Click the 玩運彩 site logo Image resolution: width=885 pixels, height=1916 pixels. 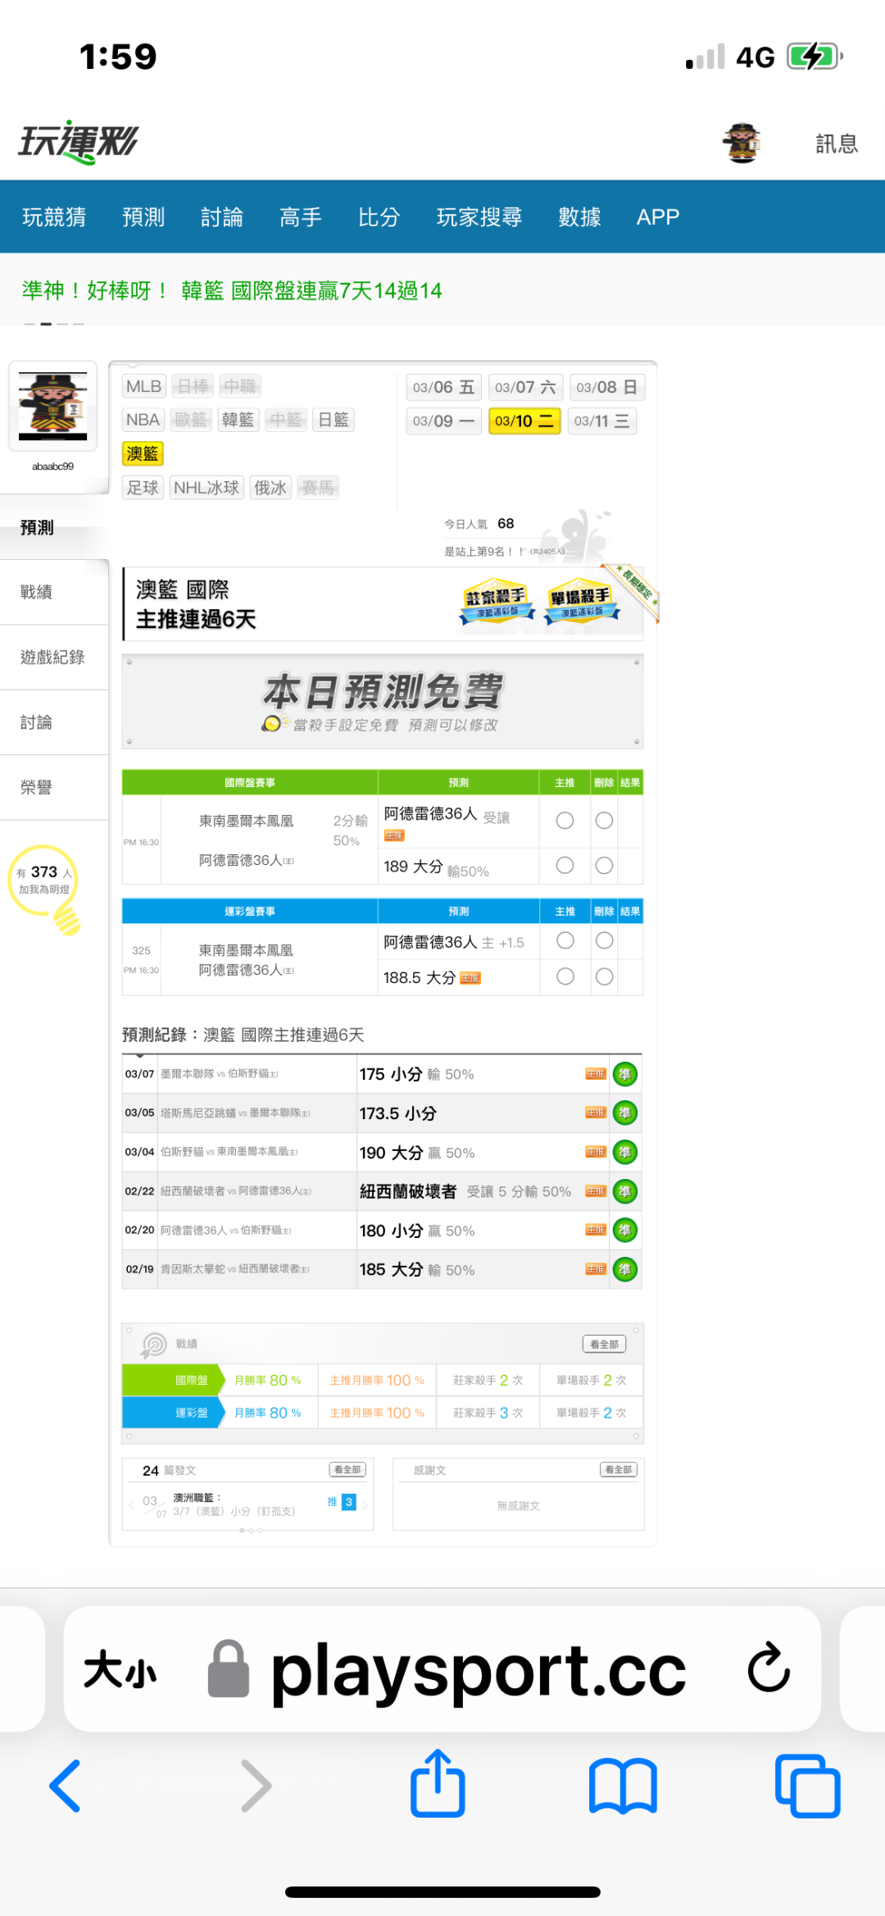pyautogui.click(x=79, y=142)
